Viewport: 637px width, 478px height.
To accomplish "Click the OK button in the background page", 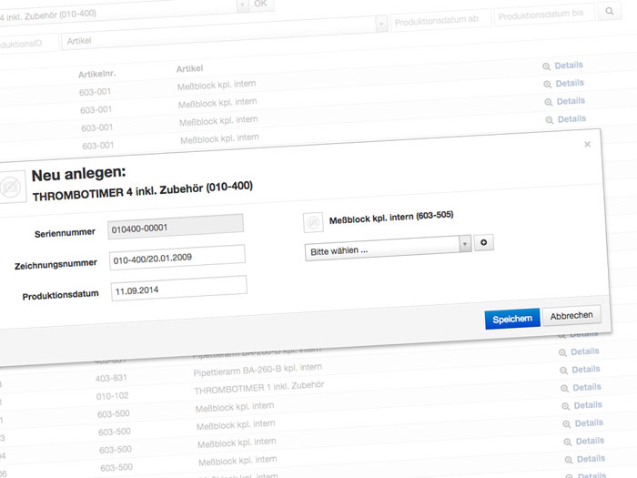I will tap(261, 4).
